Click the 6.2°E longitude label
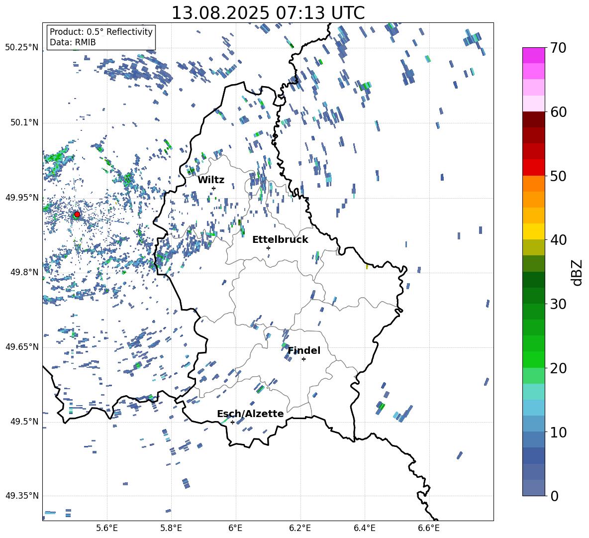 pos(300,528)
